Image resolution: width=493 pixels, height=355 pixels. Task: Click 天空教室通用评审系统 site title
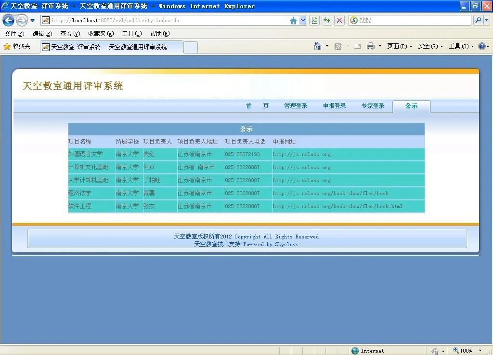[x=73, y=86]
